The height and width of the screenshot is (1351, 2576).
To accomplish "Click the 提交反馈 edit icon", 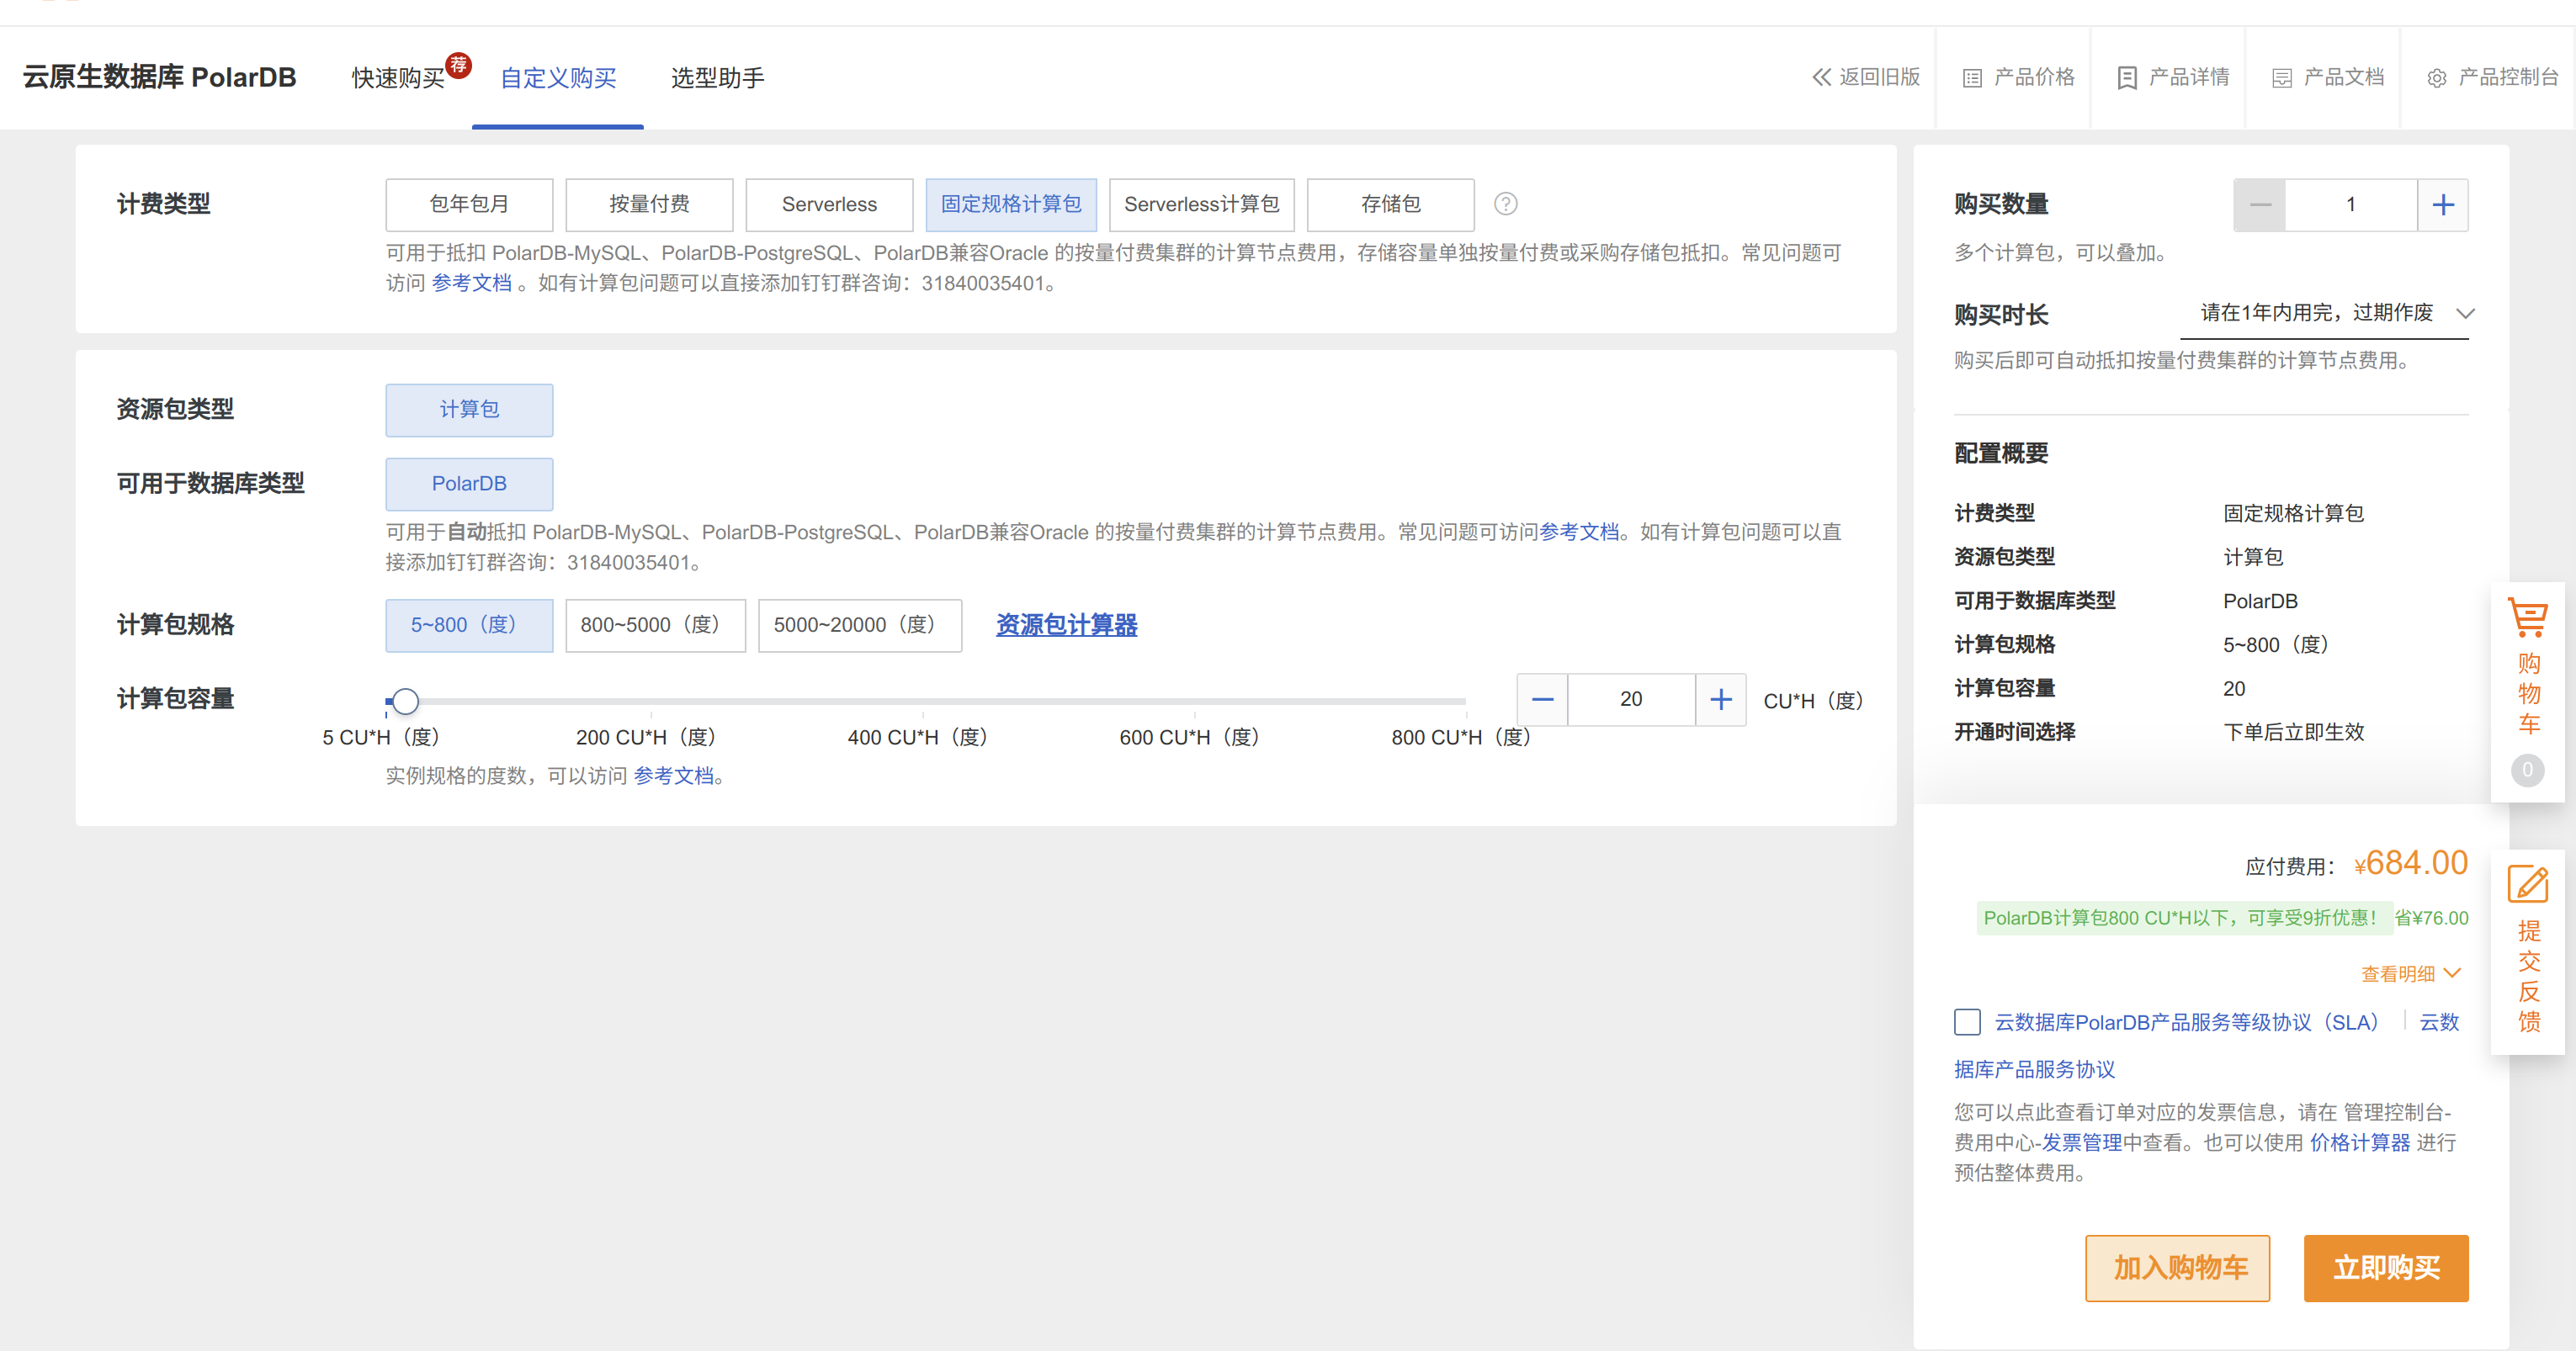I will (2528, 884).
